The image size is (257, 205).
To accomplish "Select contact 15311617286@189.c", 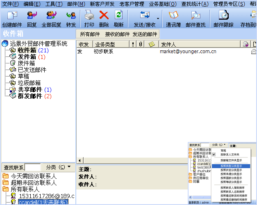I will click(x=47, y=196).
